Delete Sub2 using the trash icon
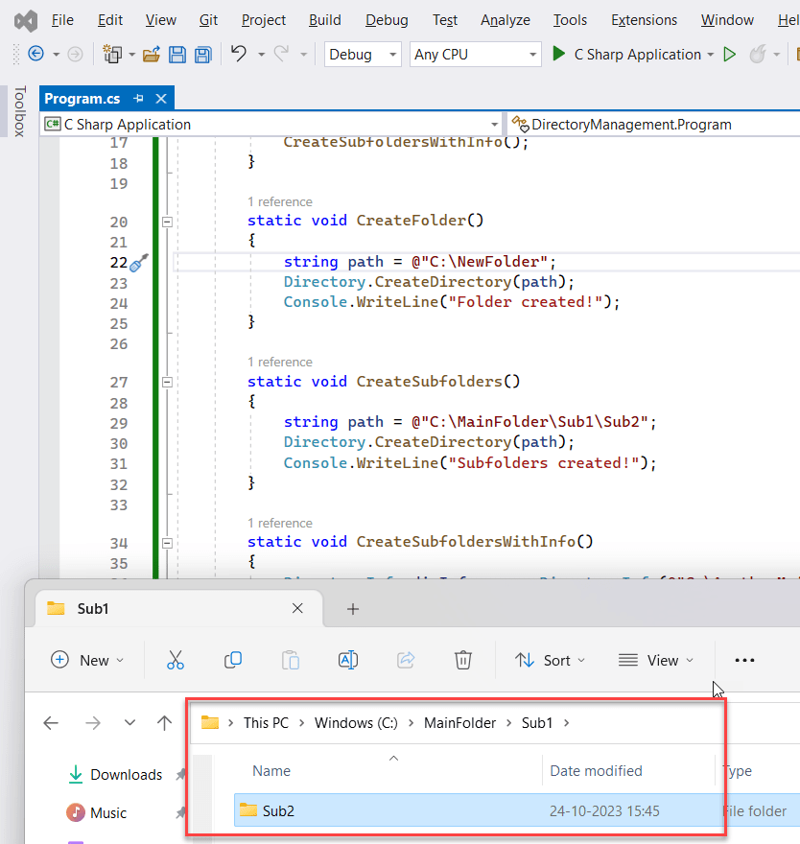This screenshot has width=800, height=844. coord(463,660)
